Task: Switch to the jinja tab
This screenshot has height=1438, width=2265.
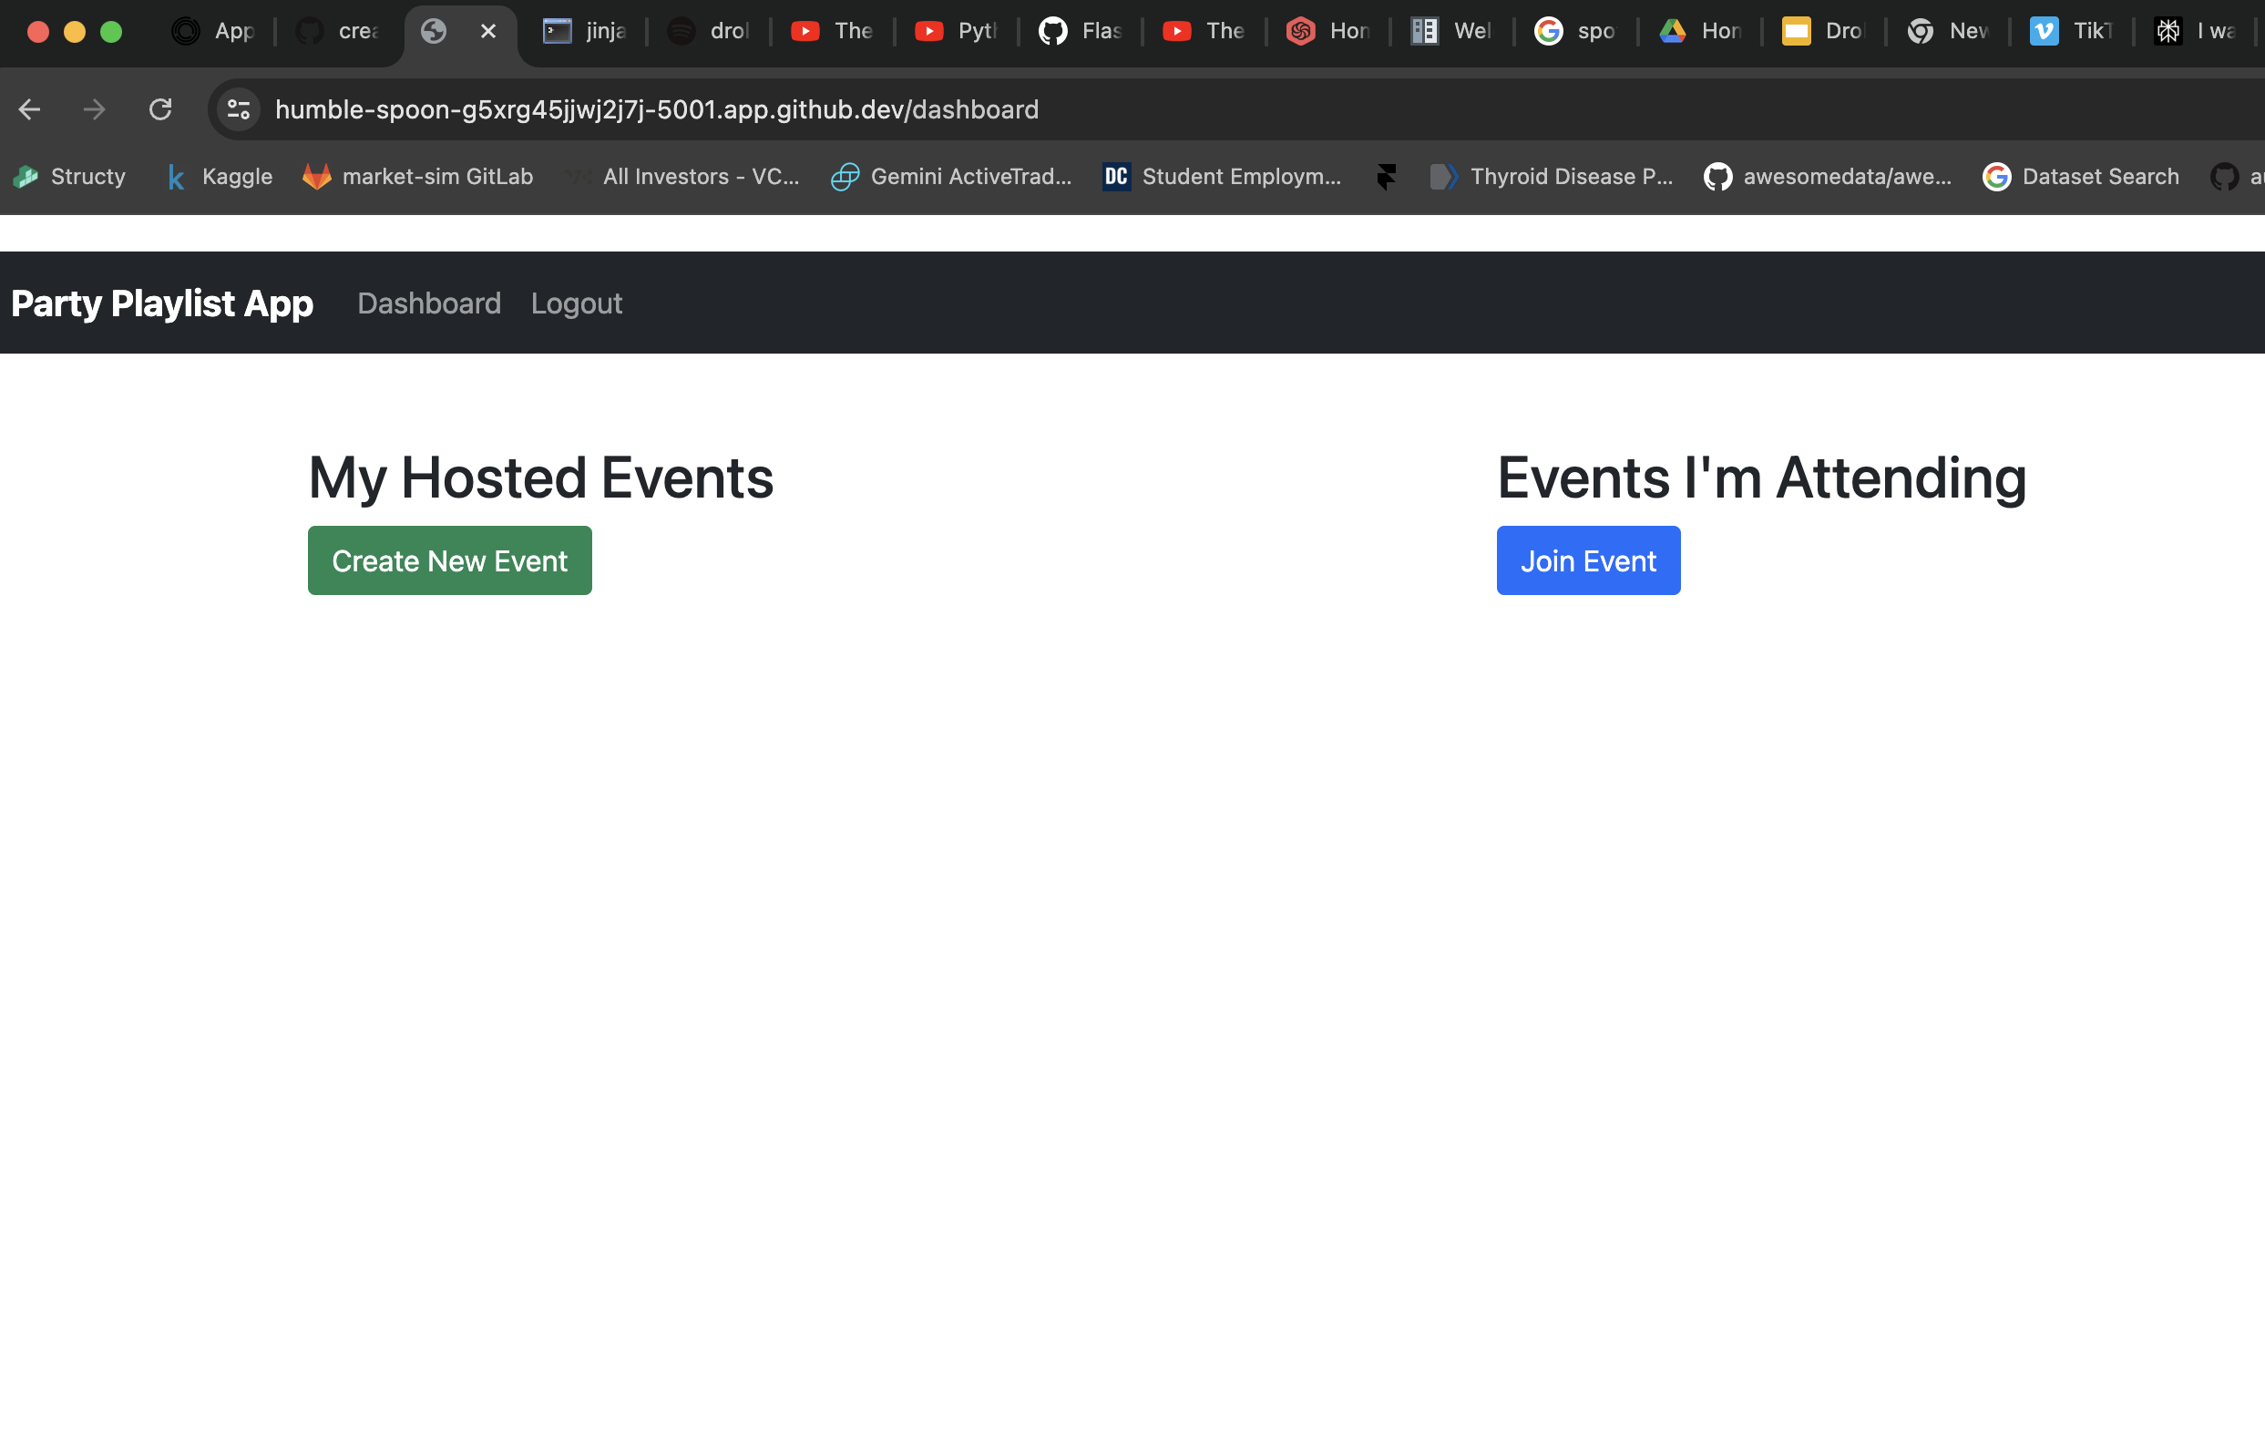Action: pos(585,32)
